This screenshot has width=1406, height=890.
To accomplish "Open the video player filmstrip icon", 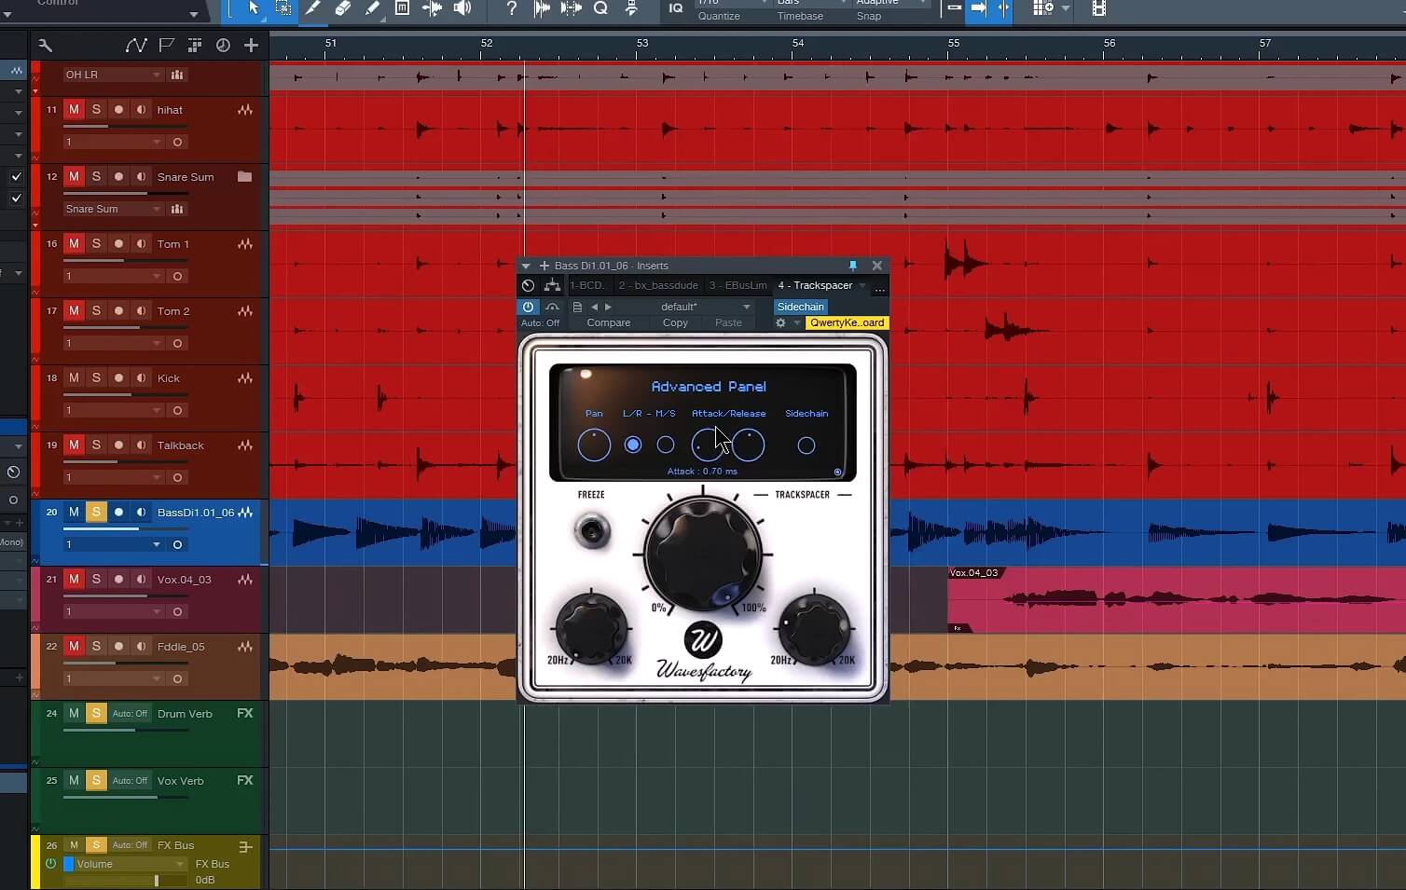I will 1098,8.
